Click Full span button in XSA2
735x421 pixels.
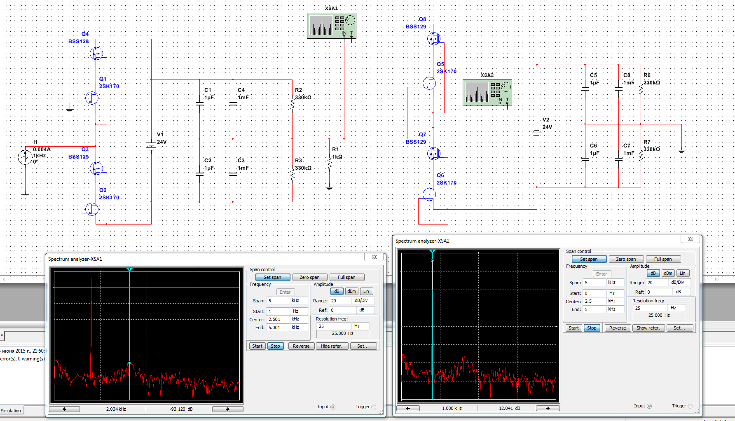coord(663,259)
